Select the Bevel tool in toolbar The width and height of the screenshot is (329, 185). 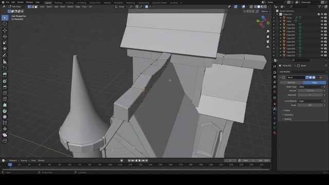[5, 87]
